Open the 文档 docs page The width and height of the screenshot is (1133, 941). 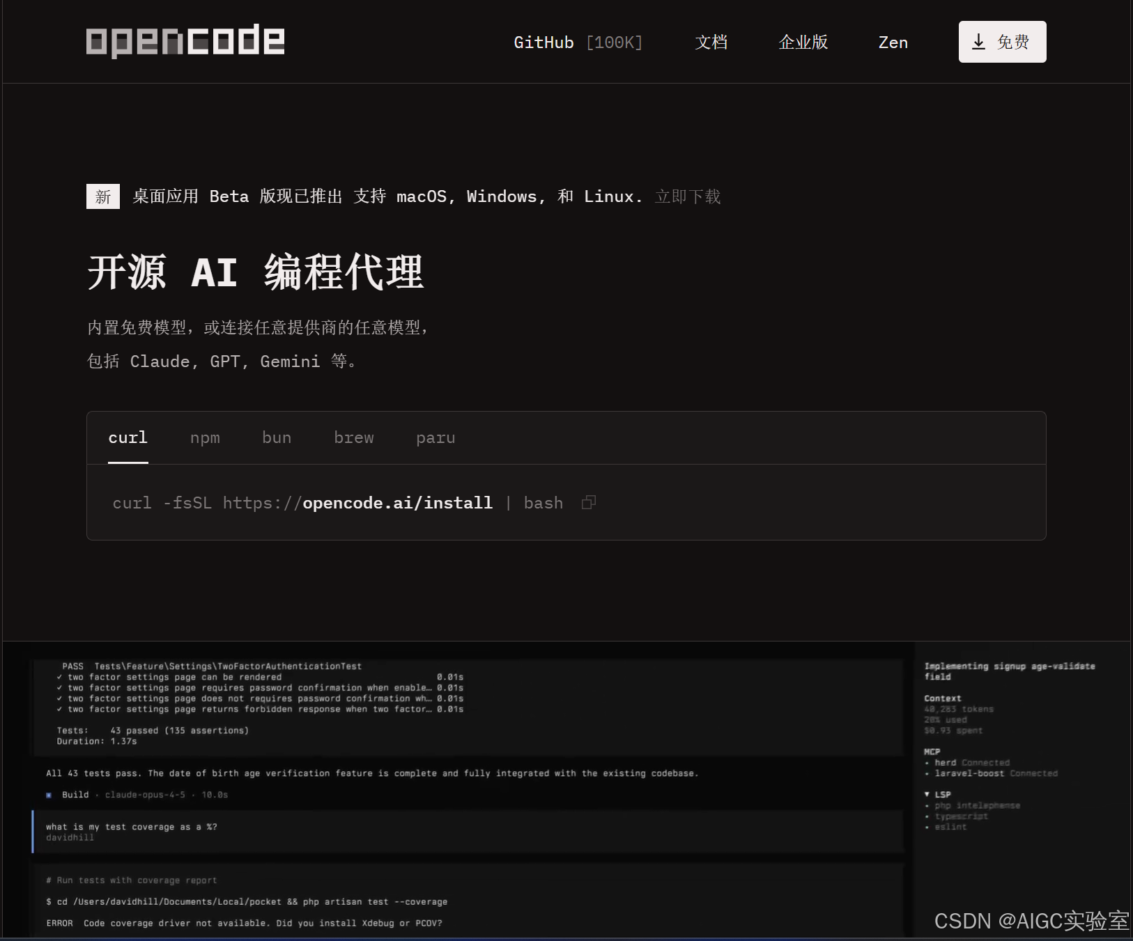click(711, 42)
